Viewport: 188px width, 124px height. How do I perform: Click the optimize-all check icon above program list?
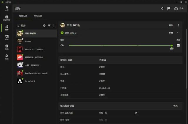(x=44, y=26)
